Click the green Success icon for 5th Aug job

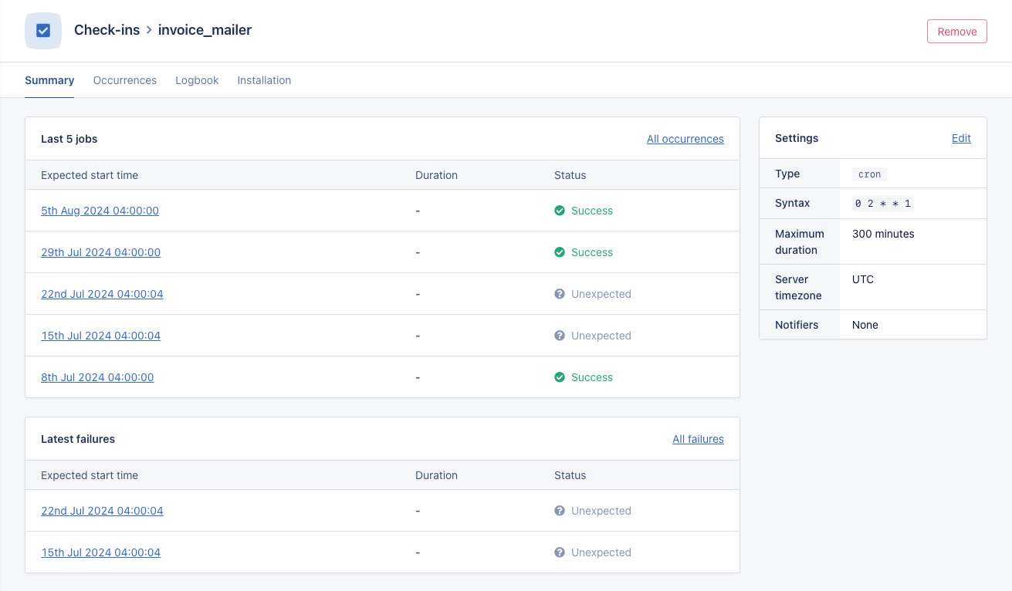pyautogui.click(x=560, y=210)
